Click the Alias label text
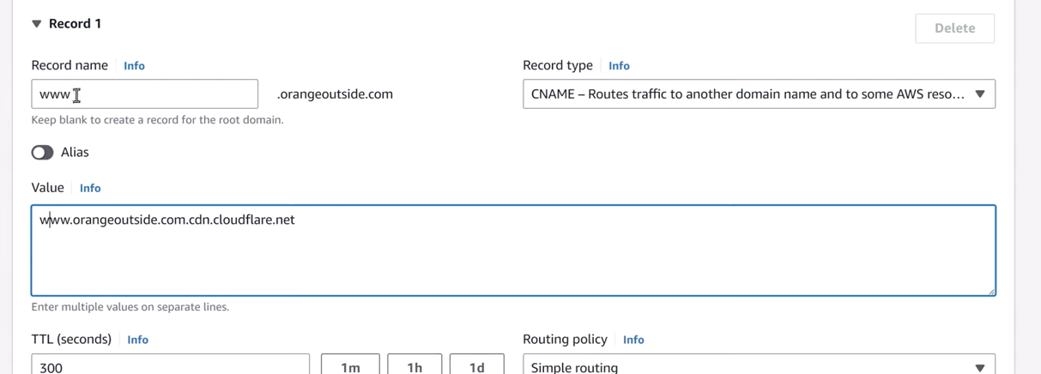Image resolution: width=1041 pixels, height=374 pixels. point(75,153)
